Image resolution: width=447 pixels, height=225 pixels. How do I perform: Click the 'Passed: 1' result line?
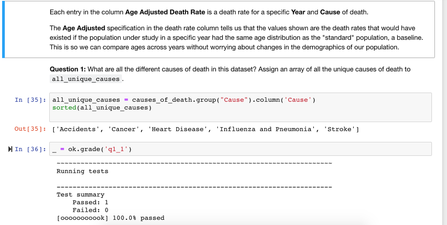click(x=90, y=202)
